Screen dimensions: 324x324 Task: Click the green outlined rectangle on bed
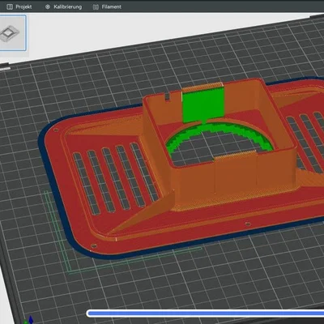(123, 232)
